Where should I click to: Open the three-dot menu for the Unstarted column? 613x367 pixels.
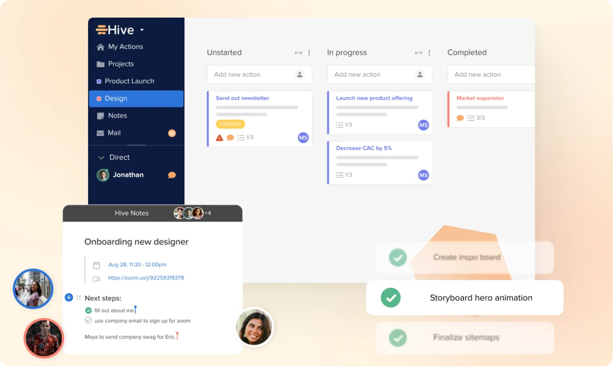(309, 52)
